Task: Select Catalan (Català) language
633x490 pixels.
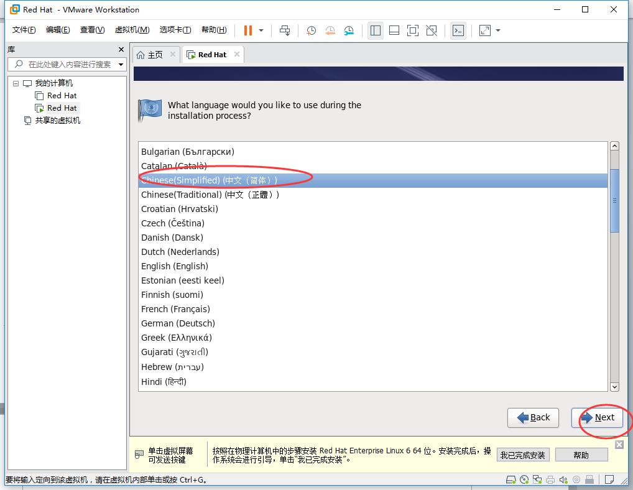Action: pyautogui.click(x=372, y=166)
